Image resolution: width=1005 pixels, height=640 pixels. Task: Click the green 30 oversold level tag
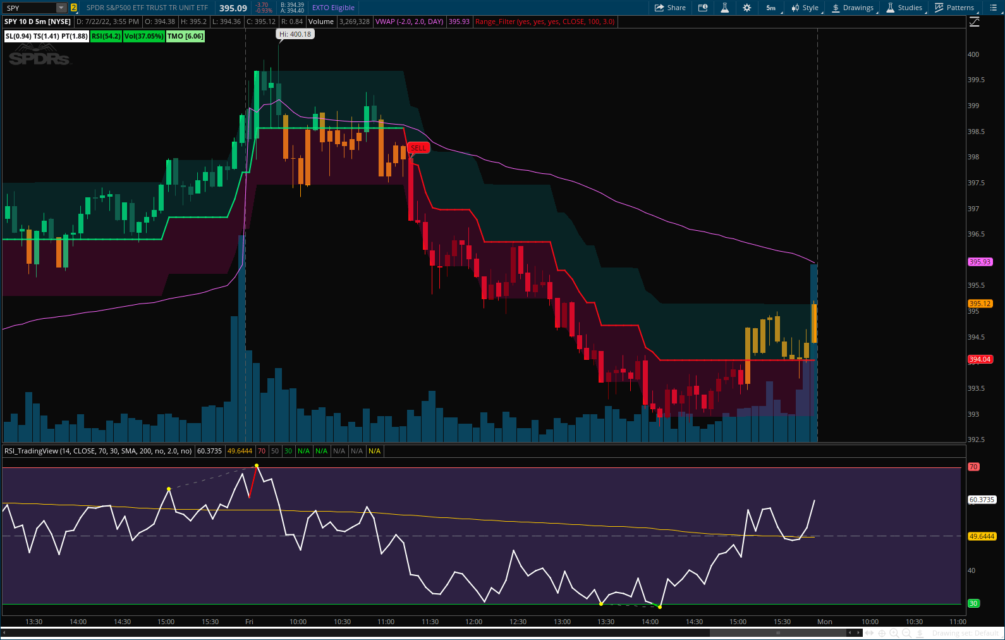[x=973, y=603]
